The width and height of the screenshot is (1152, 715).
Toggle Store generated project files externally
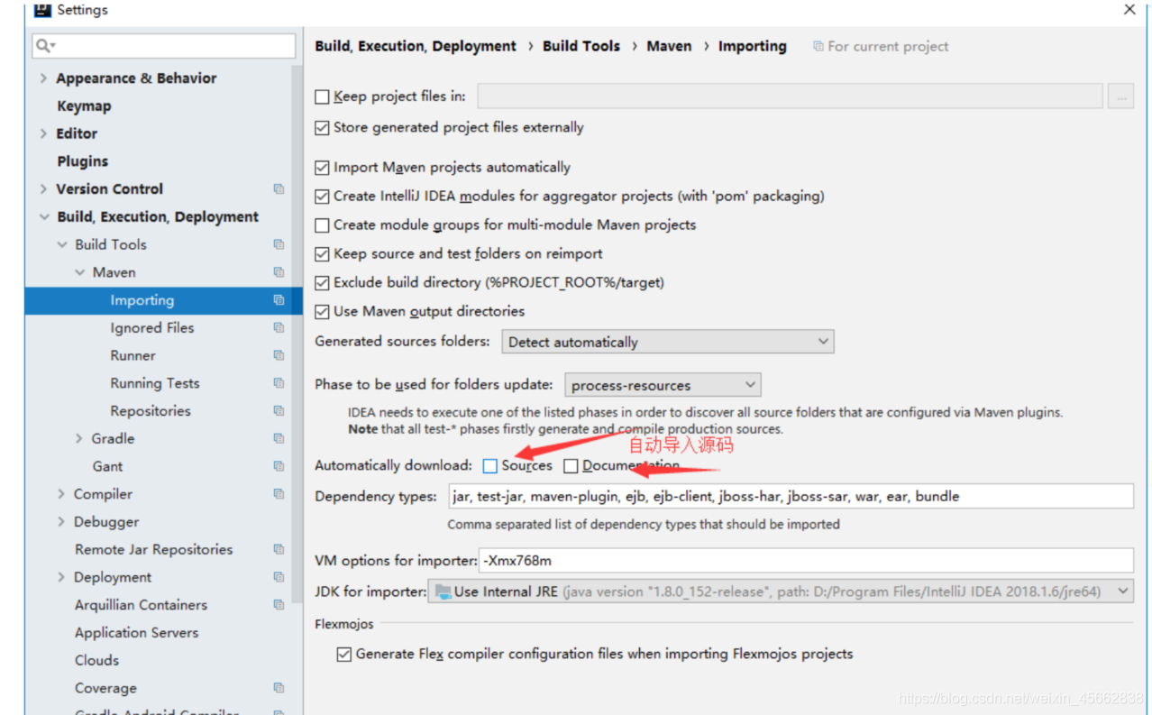tap(322, 128)
